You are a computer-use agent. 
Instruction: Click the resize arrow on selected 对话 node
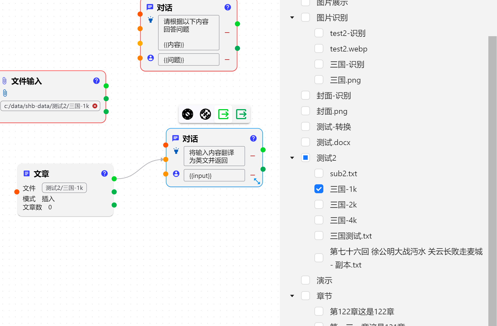click(x=257, y=181)
